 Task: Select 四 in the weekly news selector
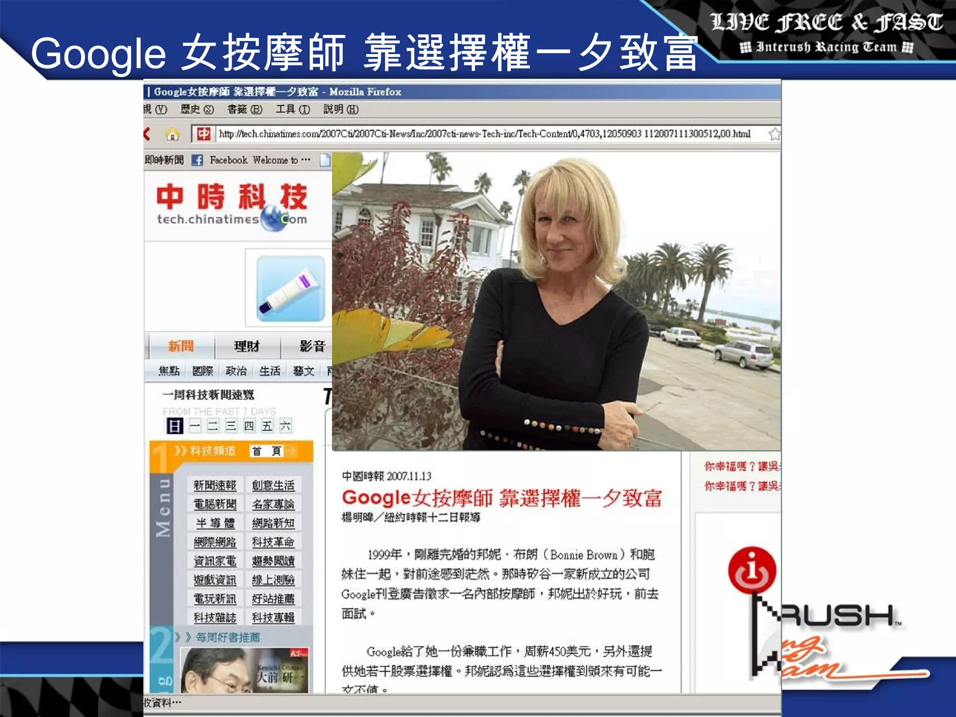point(249,426)
